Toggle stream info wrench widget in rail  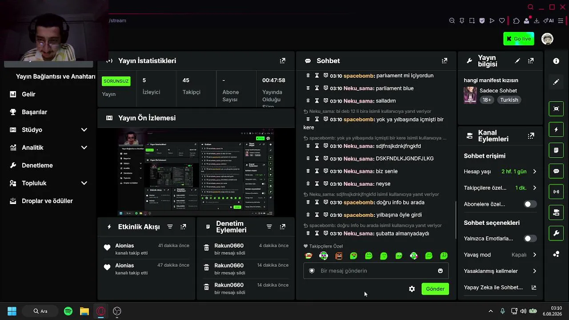pyautogui.click(x=556, y=233)
